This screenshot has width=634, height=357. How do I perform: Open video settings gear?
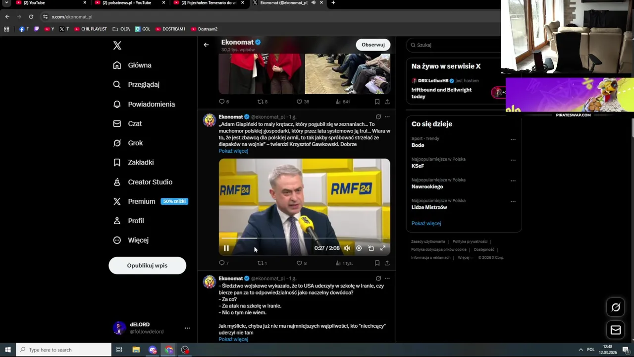[x=359, y=248]
